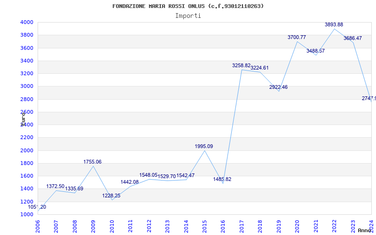Select data label 1485.82
Viewport: 376px width, 235px height.
[222, 180]
